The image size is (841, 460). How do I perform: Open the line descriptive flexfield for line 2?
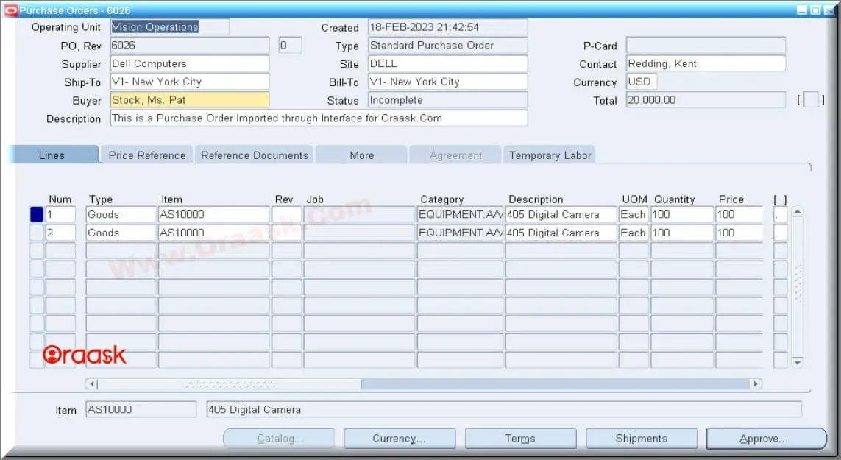(x=779, y=233)
